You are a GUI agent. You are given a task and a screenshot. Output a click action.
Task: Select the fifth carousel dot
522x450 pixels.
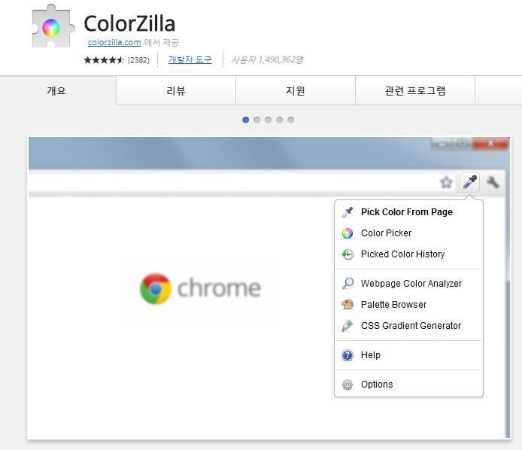(291, 120)
